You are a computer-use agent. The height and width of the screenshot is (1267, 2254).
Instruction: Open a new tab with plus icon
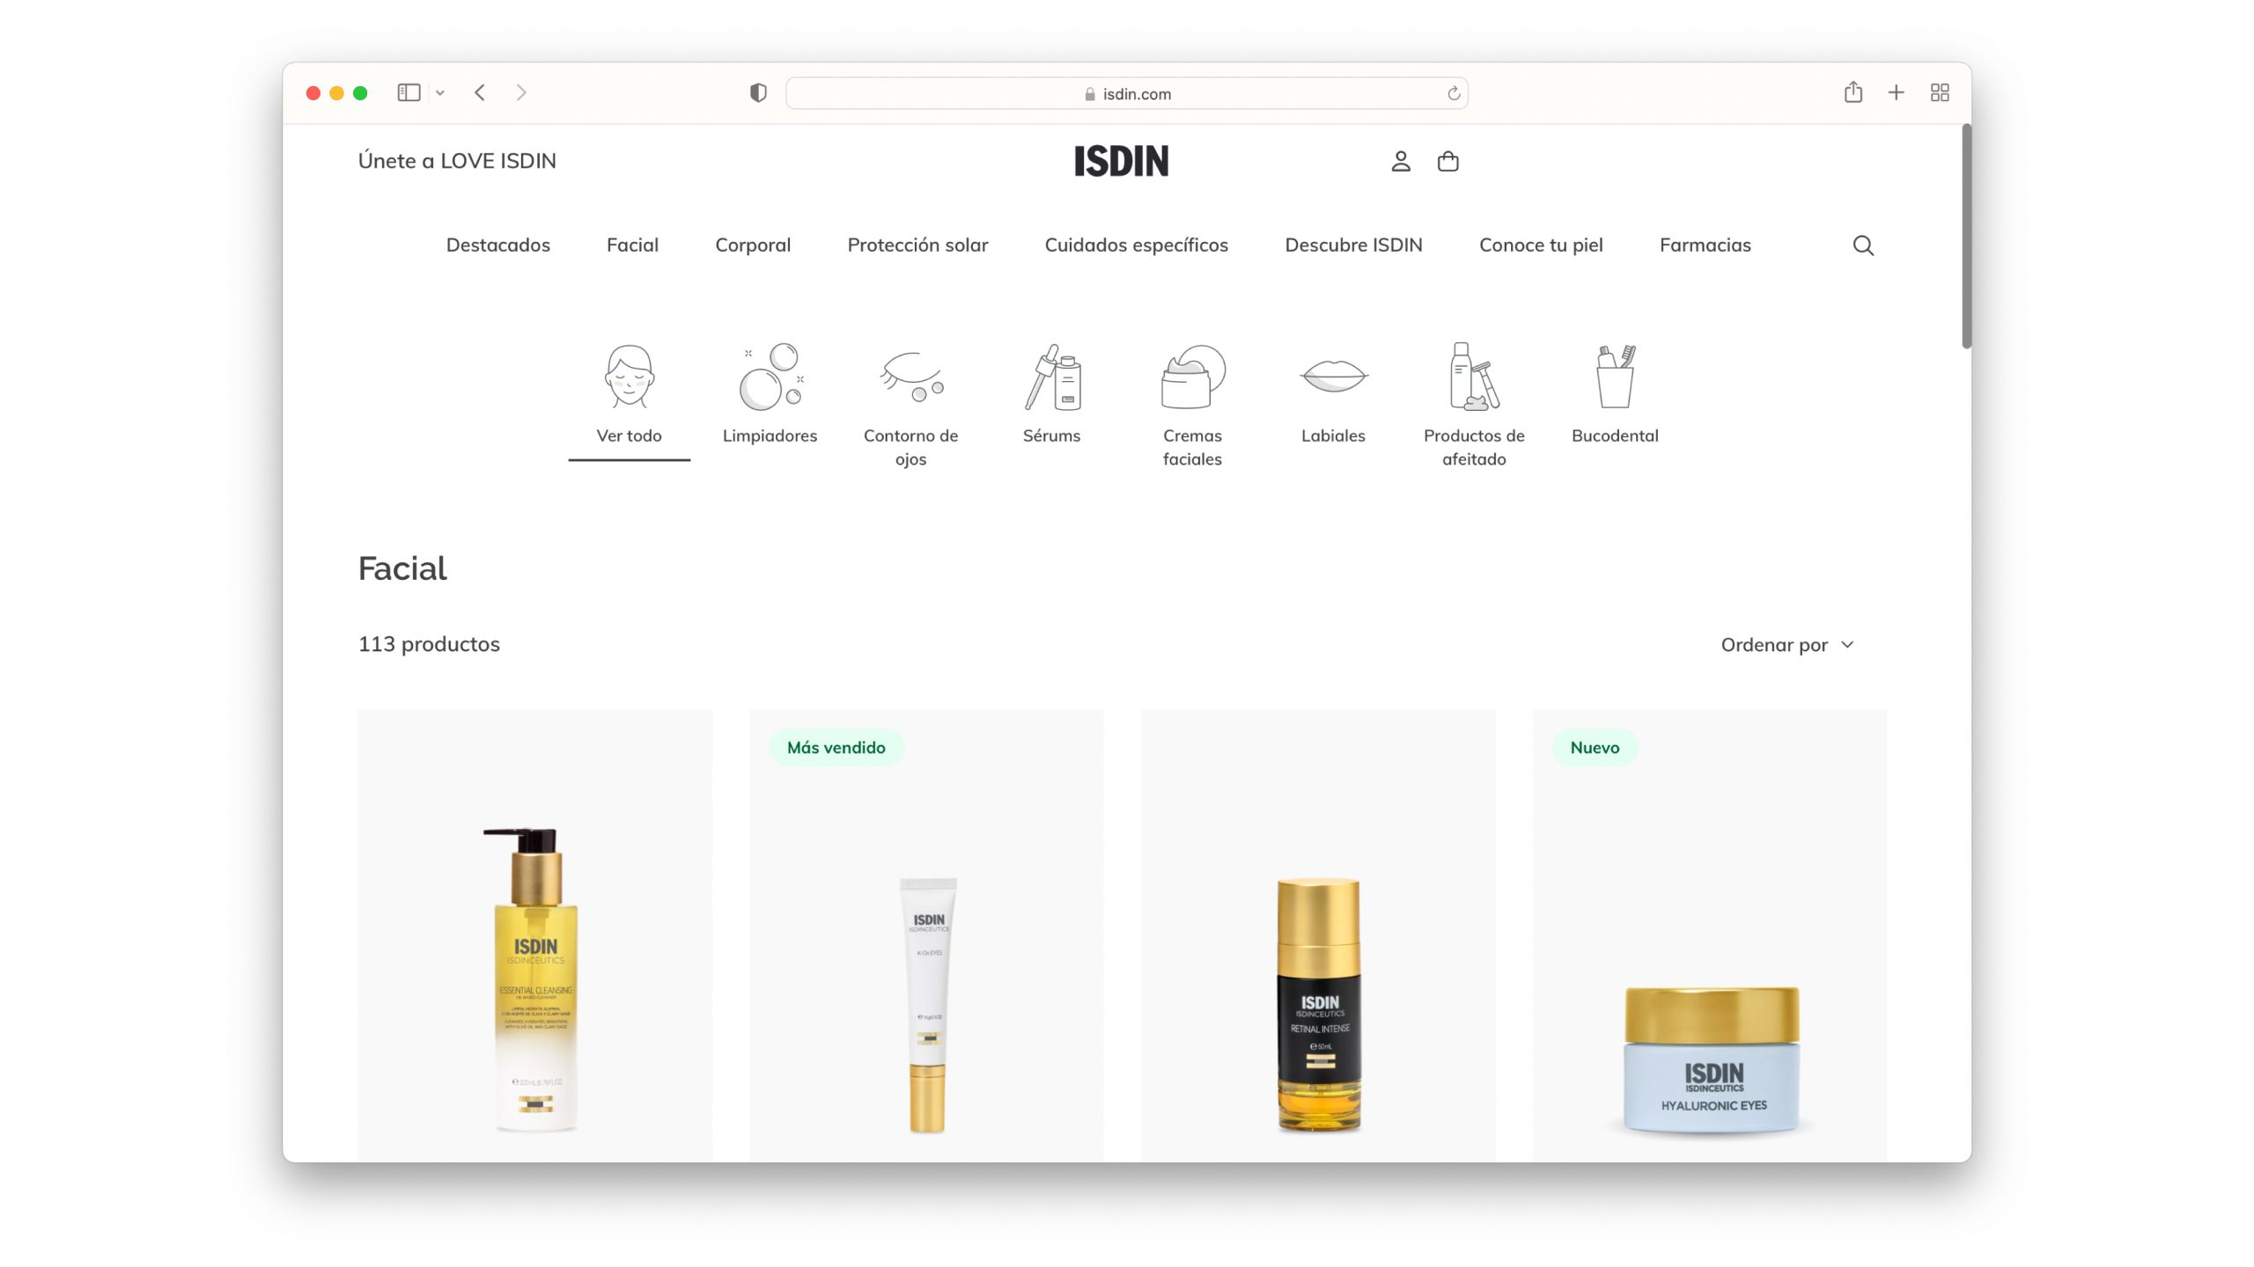tap(1897, 92)
